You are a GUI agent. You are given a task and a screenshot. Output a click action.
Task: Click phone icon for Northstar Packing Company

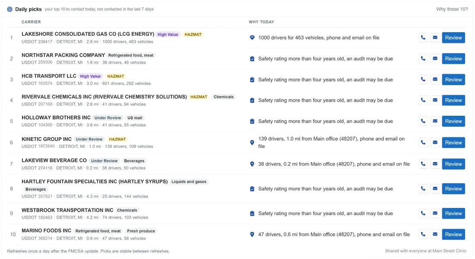click(x=423, y=59)
